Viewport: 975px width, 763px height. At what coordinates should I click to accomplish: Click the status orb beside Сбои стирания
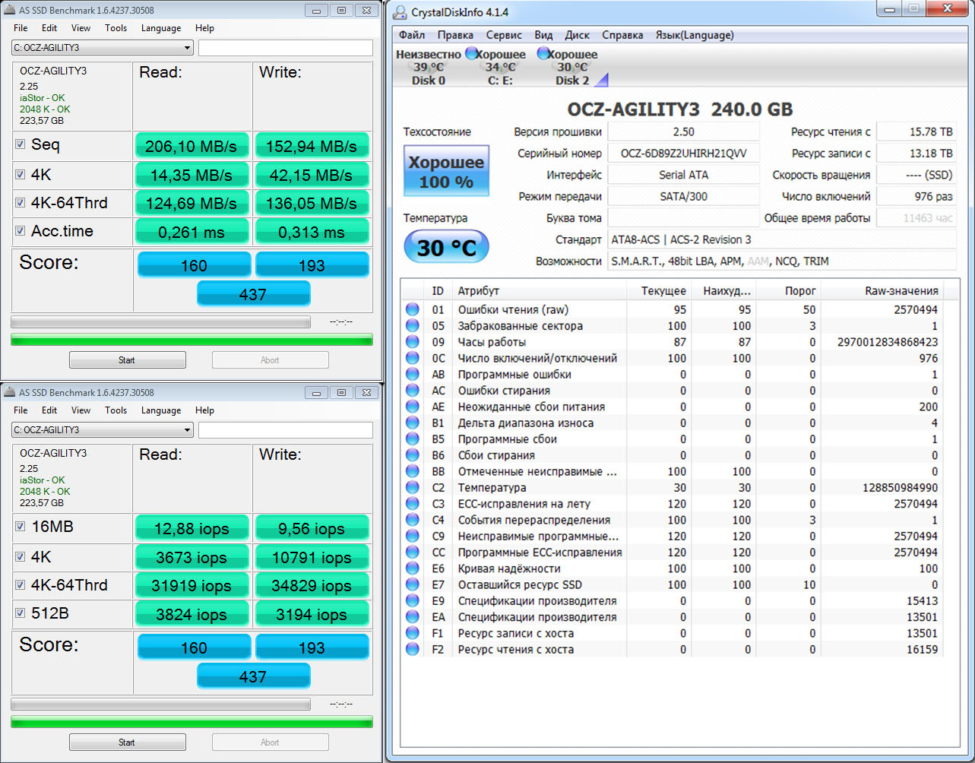click(x=413, y=455)
